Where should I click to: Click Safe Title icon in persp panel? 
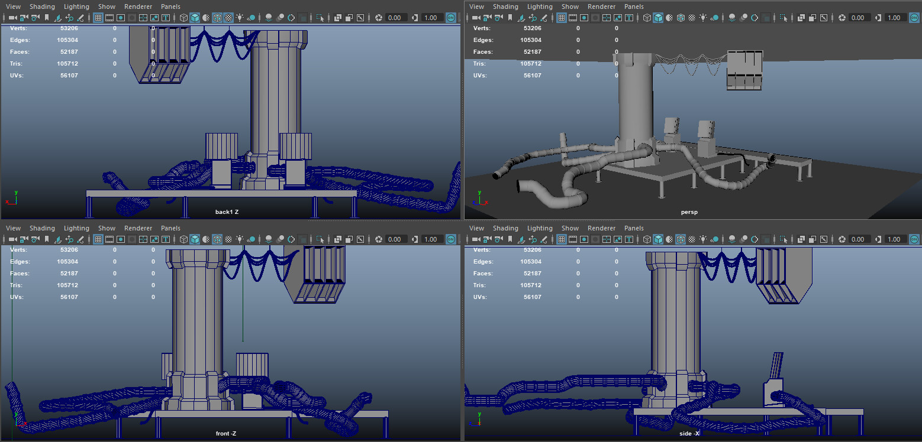pyautogui.click(x=630, y=18)
